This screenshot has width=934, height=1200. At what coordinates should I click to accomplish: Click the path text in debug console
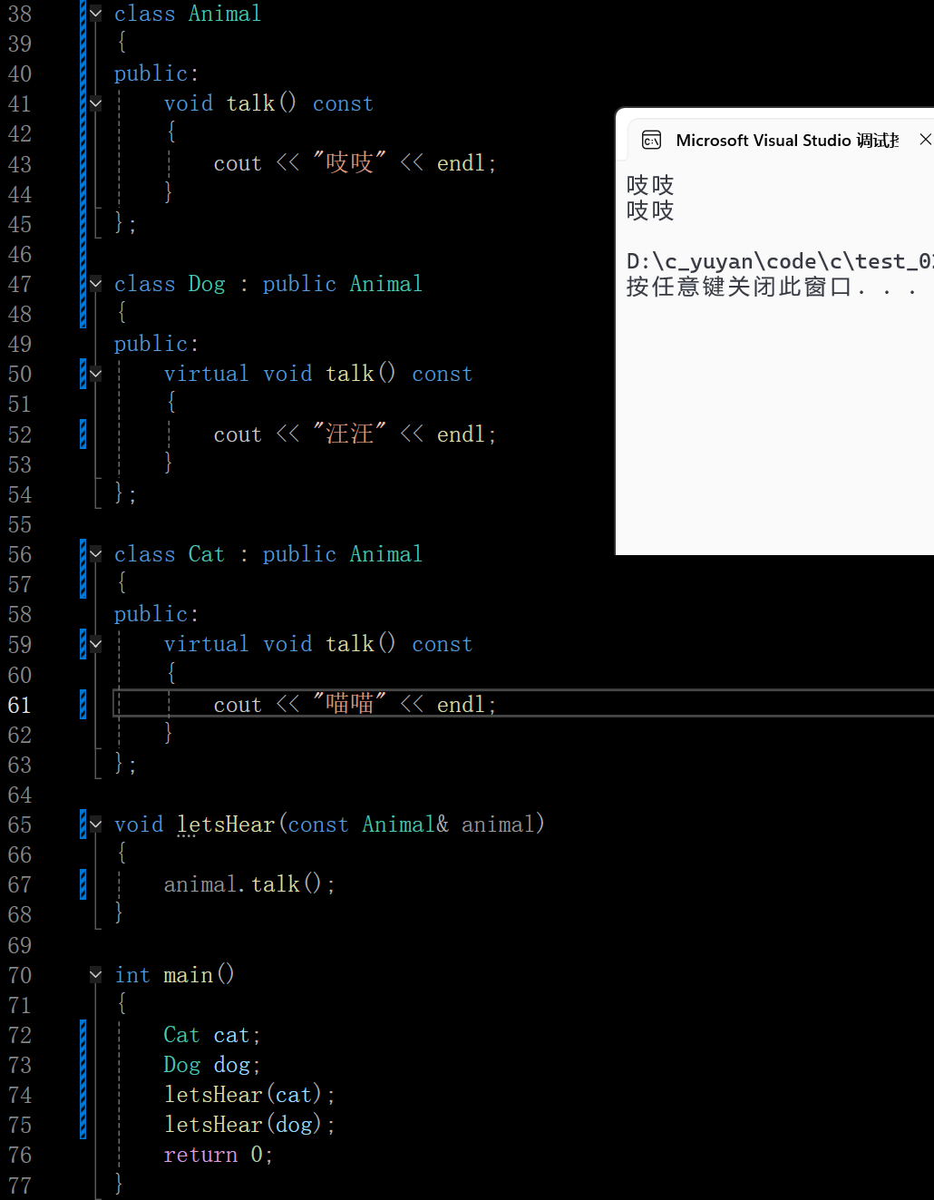780,261
